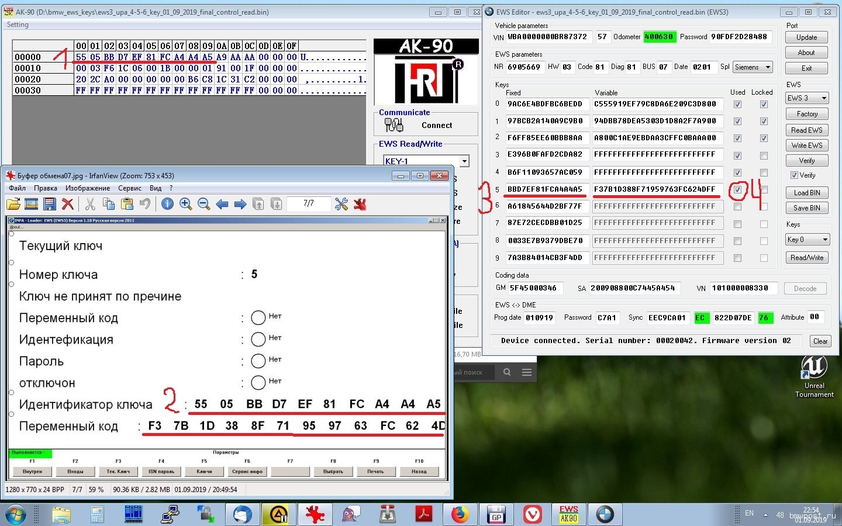This screenshot has height=526, width=842.
Task: Open the Изображение menu in IrfanView
Action: click(x=87, y=188)
